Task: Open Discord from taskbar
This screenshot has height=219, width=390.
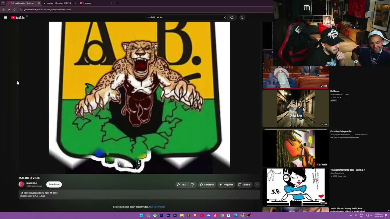Action: pos(208,215)
